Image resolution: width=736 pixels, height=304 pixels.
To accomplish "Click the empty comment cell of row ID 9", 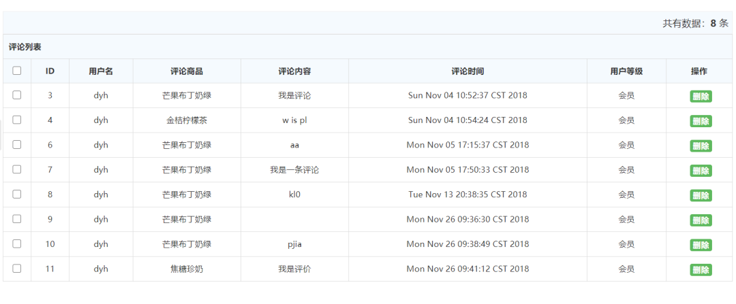I will tap(295, 219).
